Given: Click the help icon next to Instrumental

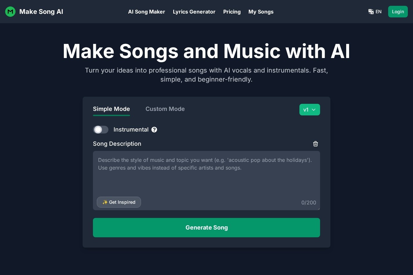Looking at the screenshot, I should click(x=154, y=130).
